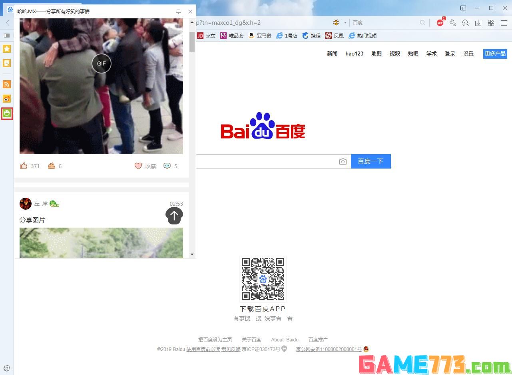Jump to top with the up-arrow button
The image size is (512, 375).
tap(174, 216)
